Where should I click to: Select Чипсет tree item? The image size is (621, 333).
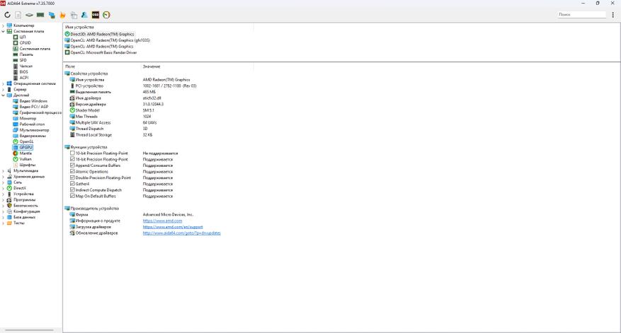click(25, 66)
